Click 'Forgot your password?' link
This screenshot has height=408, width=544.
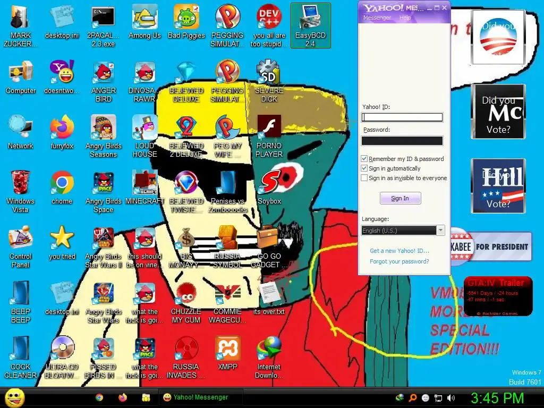[399, 261]
